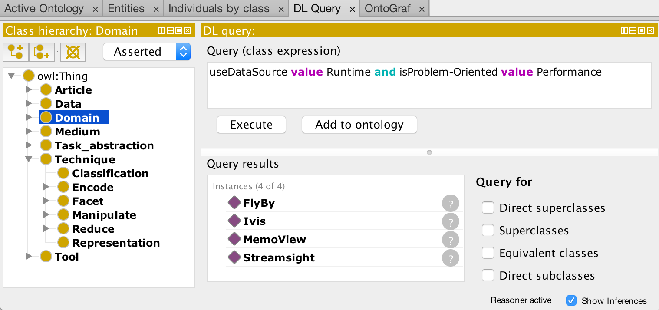Viewport: 659px width, 310px height.
Task: Click the question mark beside Streamsight
Action: [451, 258]
